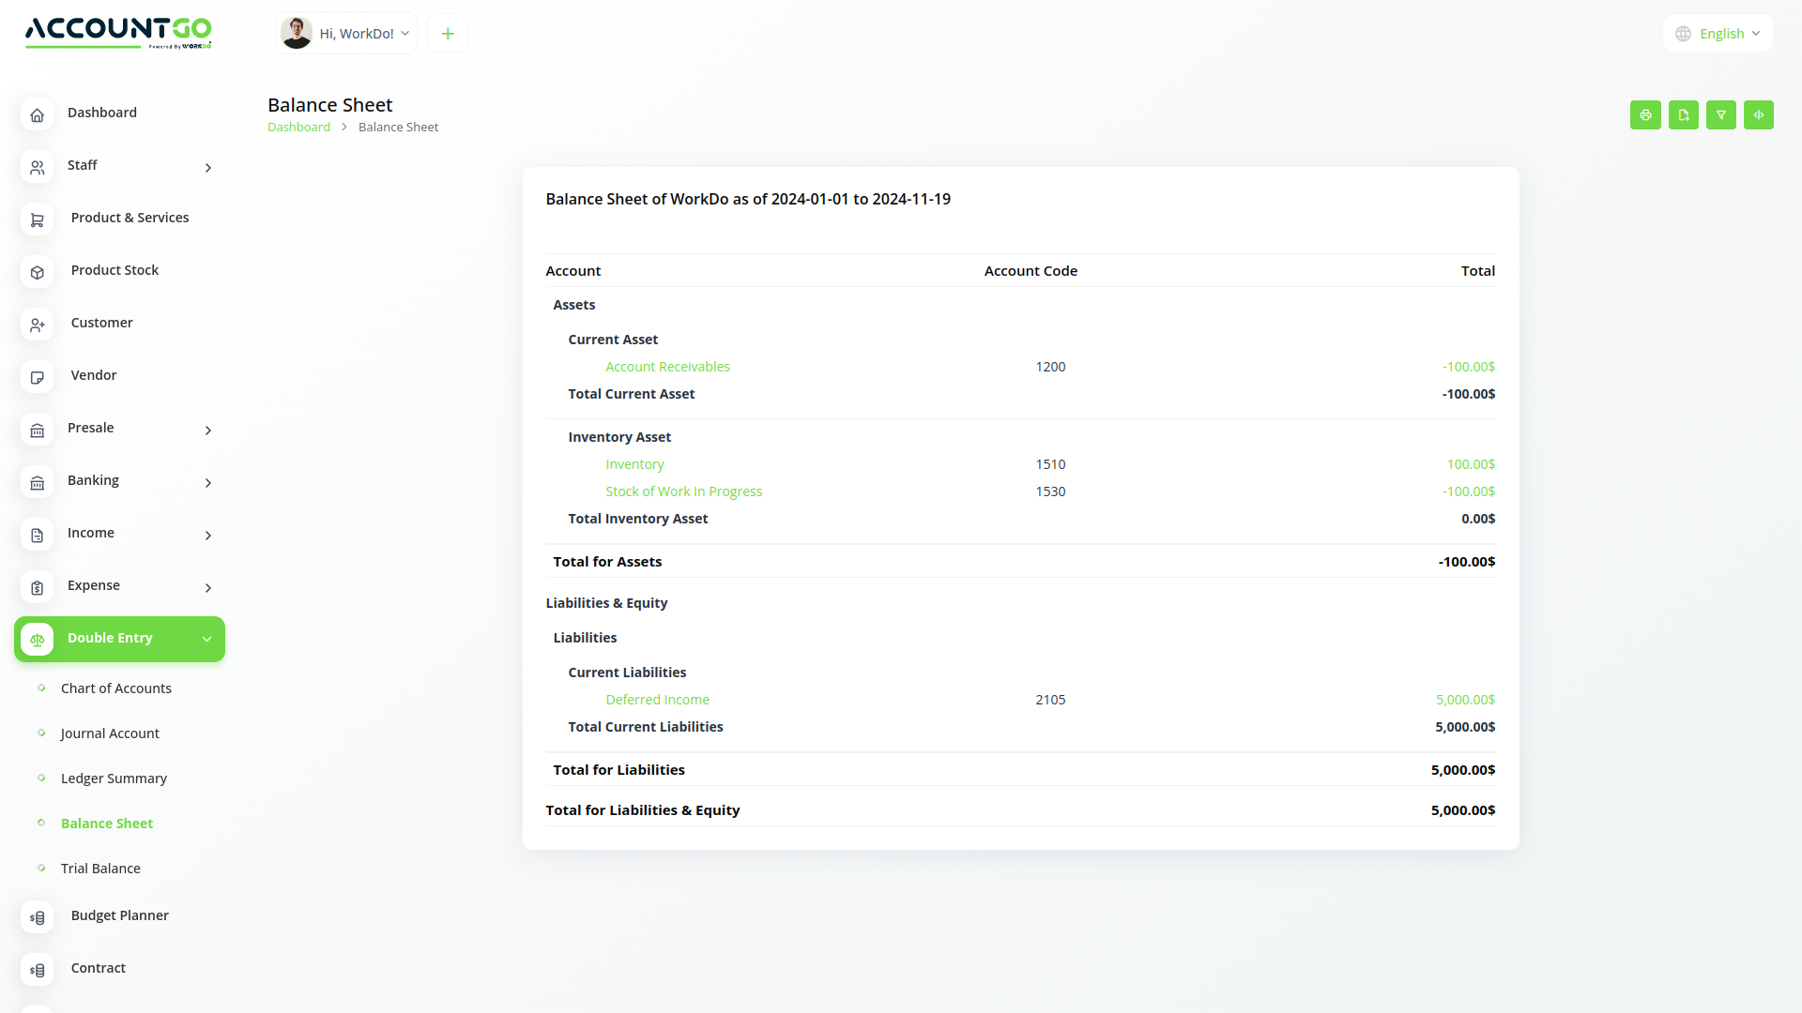The width and height of the screenshot is (1802, 1013).
Task: Click the Dashboard breadcrumb link
Action: 298,127
